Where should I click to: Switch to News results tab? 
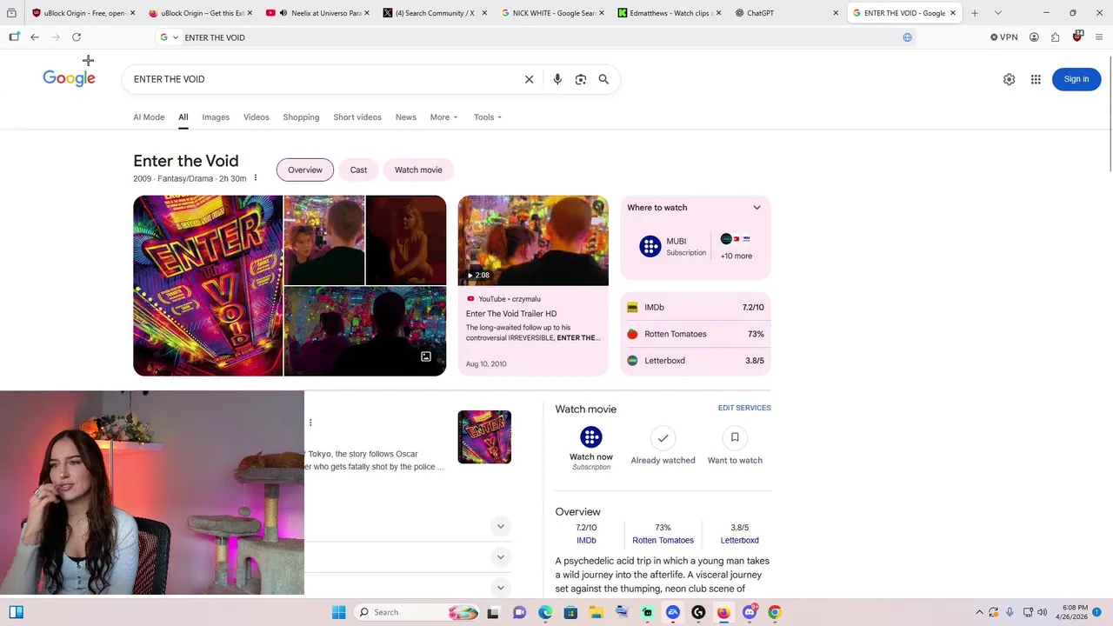406,117
